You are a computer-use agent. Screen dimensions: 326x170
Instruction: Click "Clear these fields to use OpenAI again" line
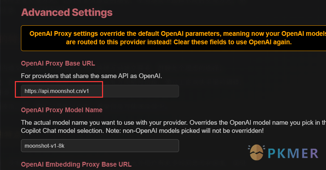point(232,42)
